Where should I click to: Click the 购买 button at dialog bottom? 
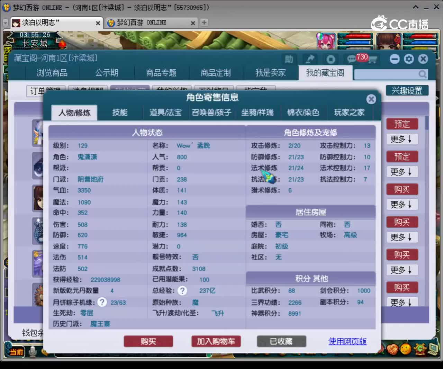pyautogui.click(x=148, y=341)
